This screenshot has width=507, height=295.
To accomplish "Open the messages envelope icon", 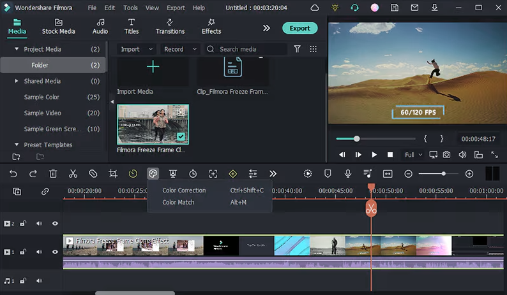I will point(414,8).
